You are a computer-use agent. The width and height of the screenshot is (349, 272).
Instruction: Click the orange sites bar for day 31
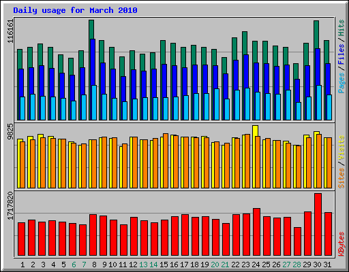pyautogui.click(x=329, y=163)
